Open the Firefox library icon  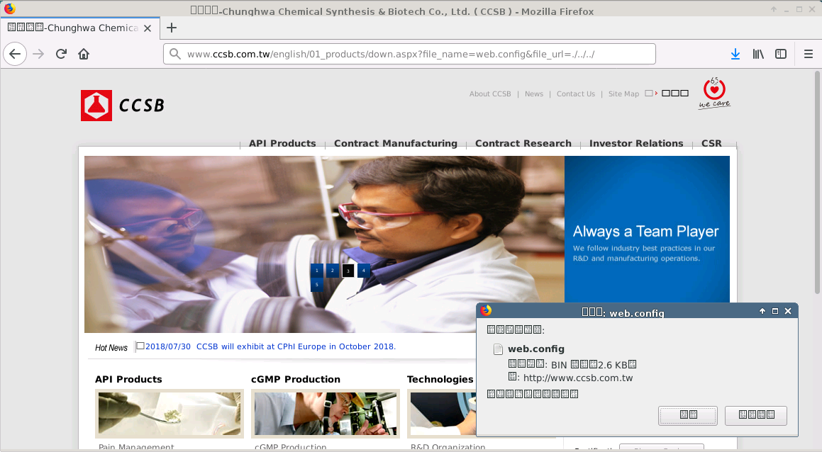point(758,54)
